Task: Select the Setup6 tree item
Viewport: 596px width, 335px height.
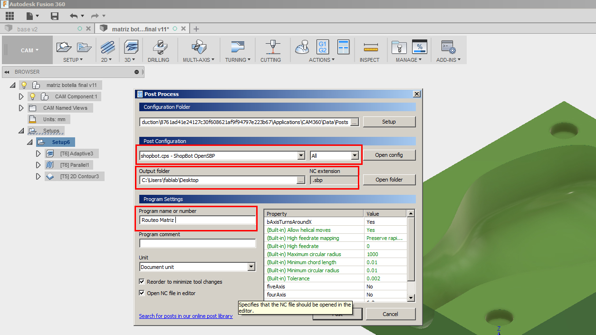Action: pos(56,142)
